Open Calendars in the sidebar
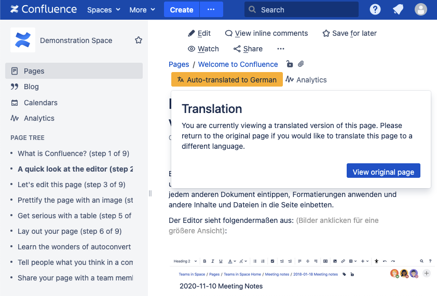The width and height of the screenshot is (437, 296). tap(74, 103)
